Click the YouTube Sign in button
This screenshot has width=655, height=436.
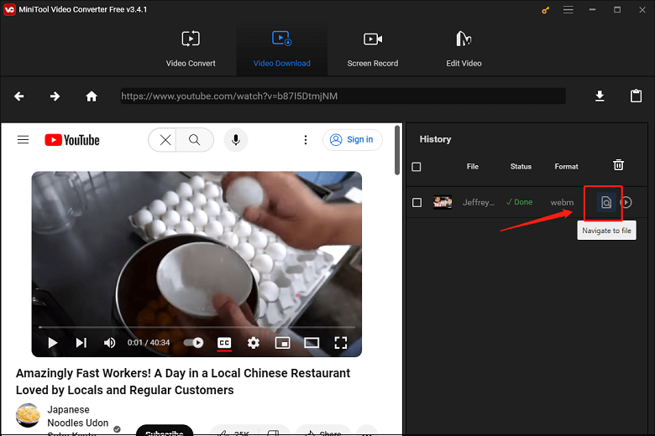pyautogui.click(x=353, y=140)
